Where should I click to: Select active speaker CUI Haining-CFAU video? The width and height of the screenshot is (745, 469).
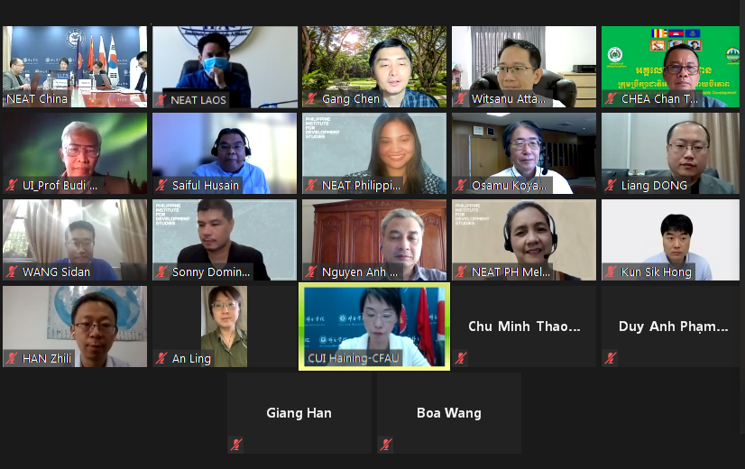tap(374, 326)
